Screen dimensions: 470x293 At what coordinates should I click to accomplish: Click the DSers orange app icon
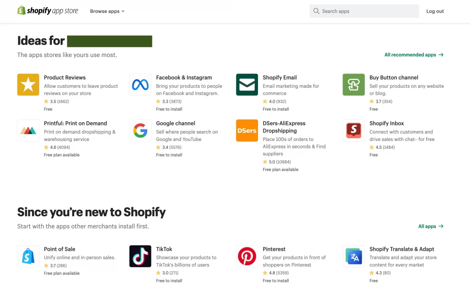[247, 130]
